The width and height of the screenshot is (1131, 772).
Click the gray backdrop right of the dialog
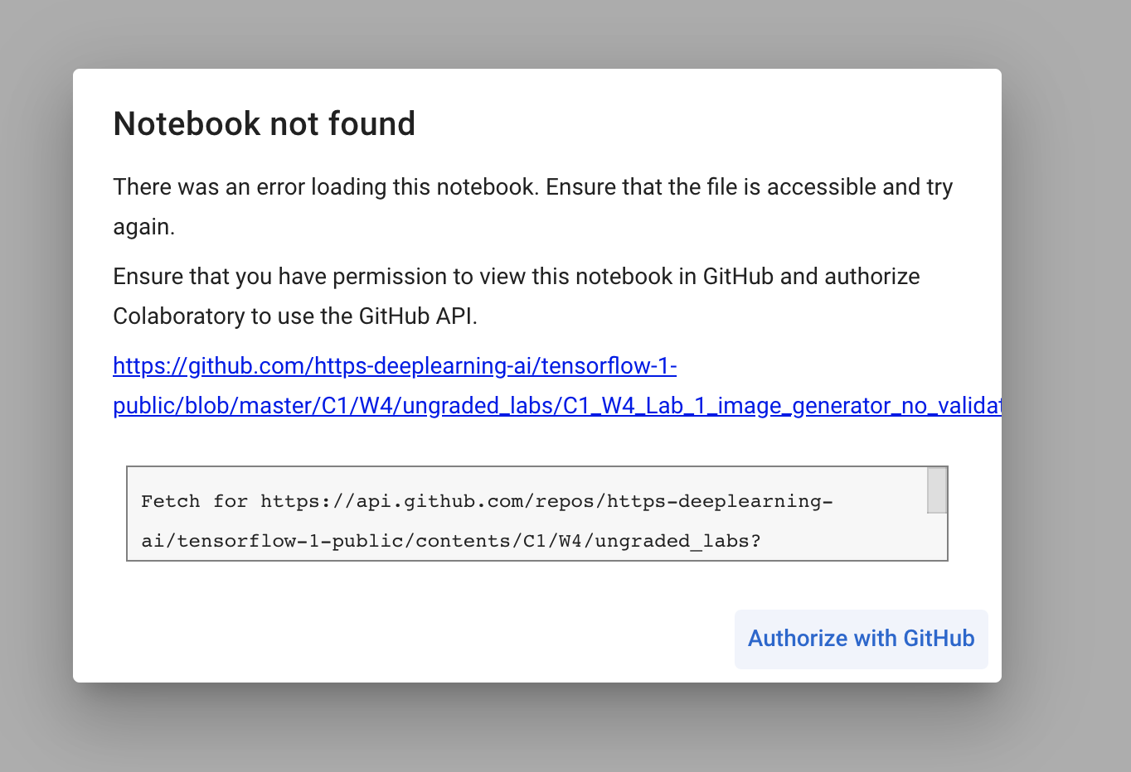1066,373
